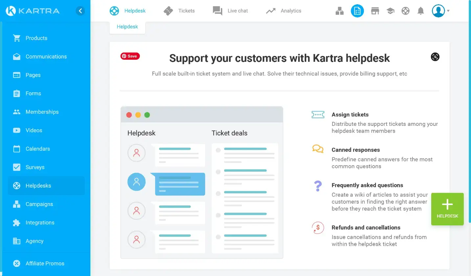Open the user profile avatar
Screen dimensions: 471x276
[438, 11]
